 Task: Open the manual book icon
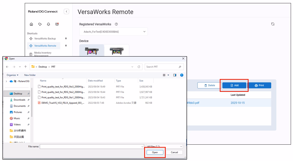57,24
